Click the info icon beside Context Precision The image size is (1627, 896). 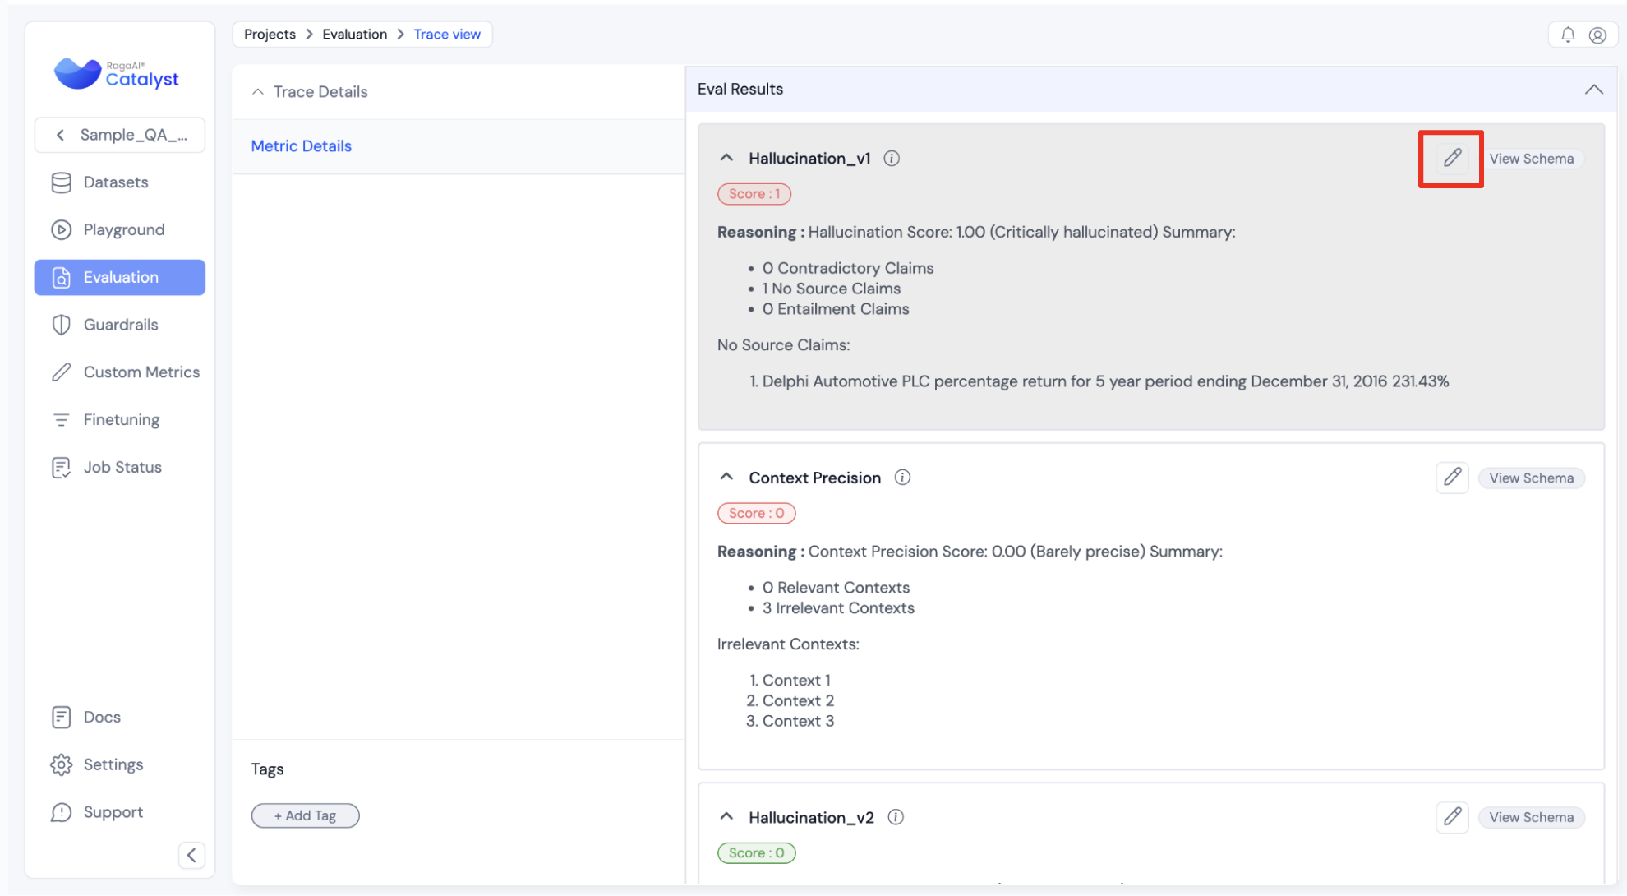902,478
